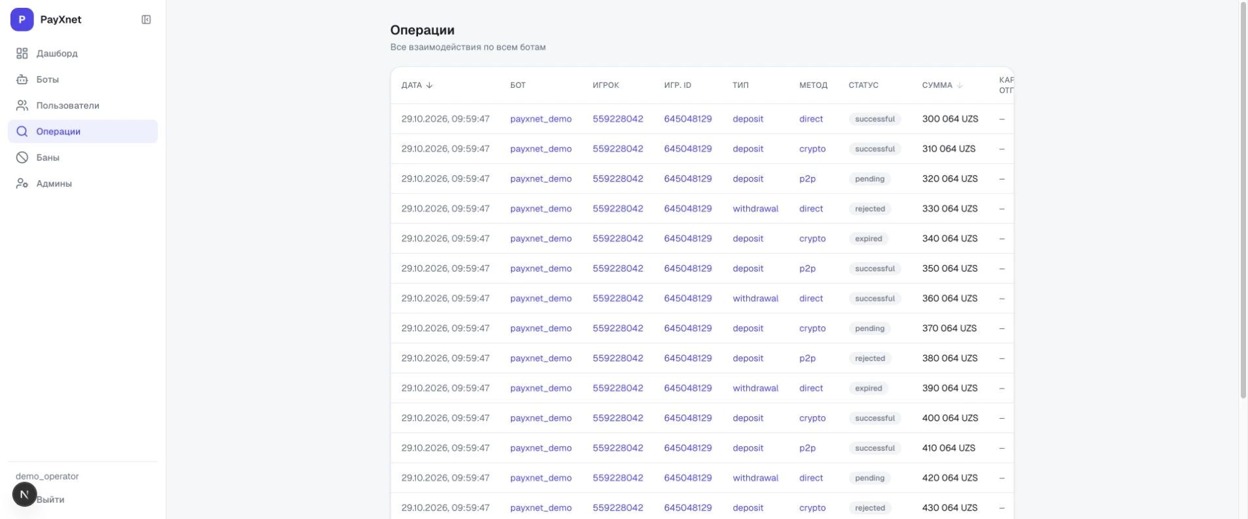This screenshot has height=519, width=1248.
Task: Click crypto method in 340 064 UZS row
Action: coord(812,239)
